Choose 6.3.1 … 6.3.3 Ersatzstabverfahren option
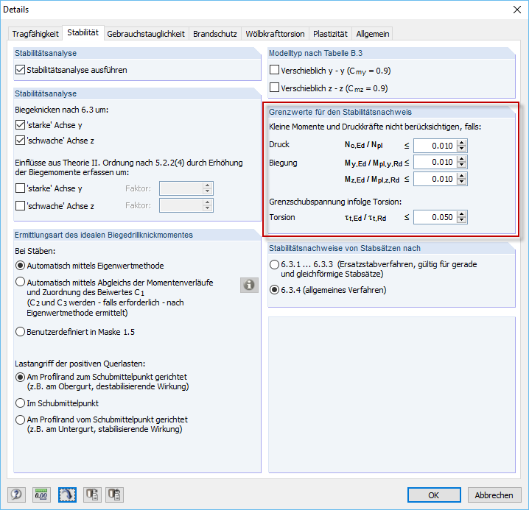This screenshot has width=529, height=510. 275,265
